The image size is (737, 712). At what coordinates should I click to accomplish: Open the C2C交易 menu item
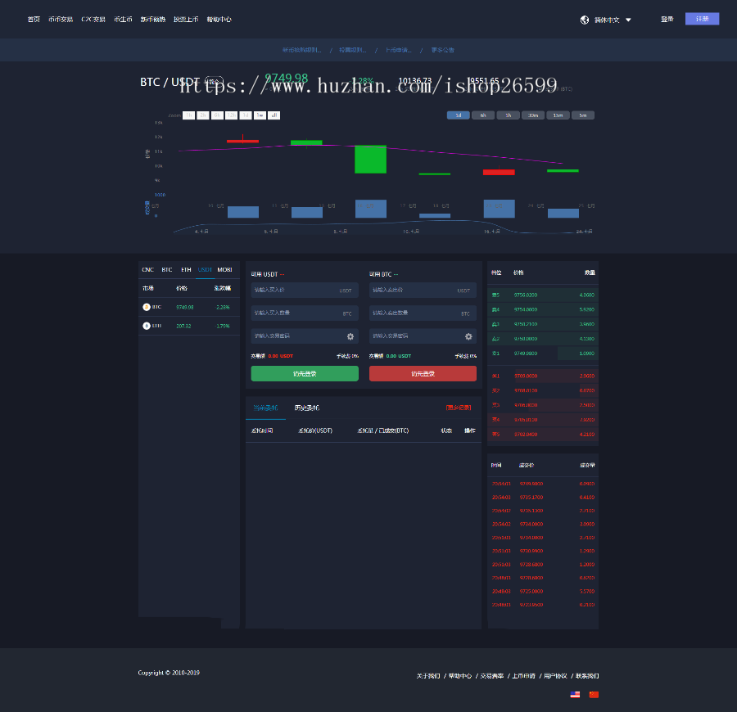pos(93,19)
